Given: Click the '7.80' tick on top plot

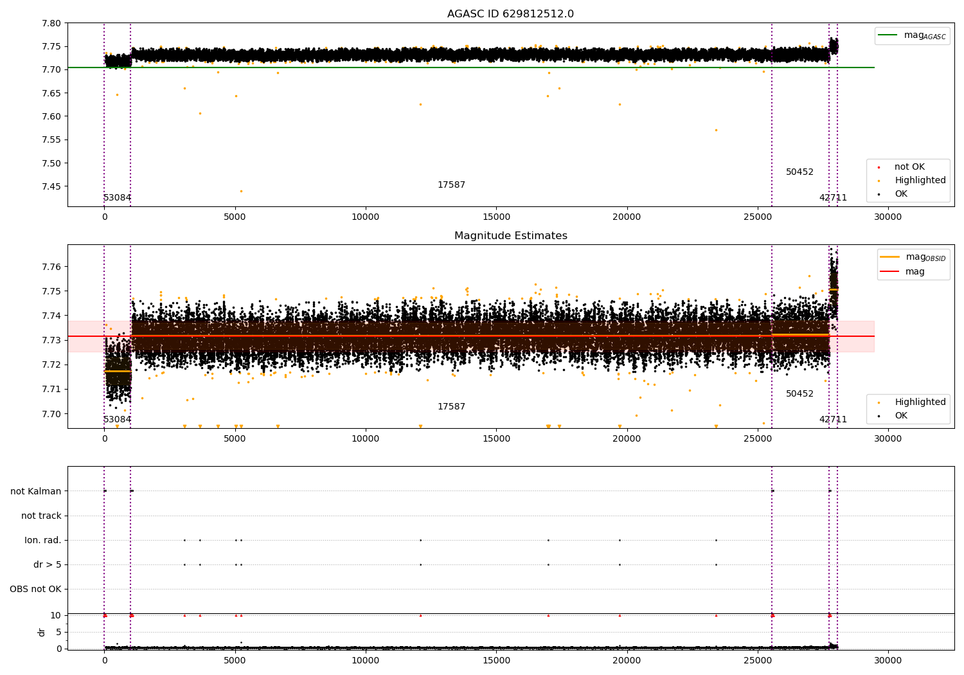Looking at the screenshot, I should click(51, 23).
